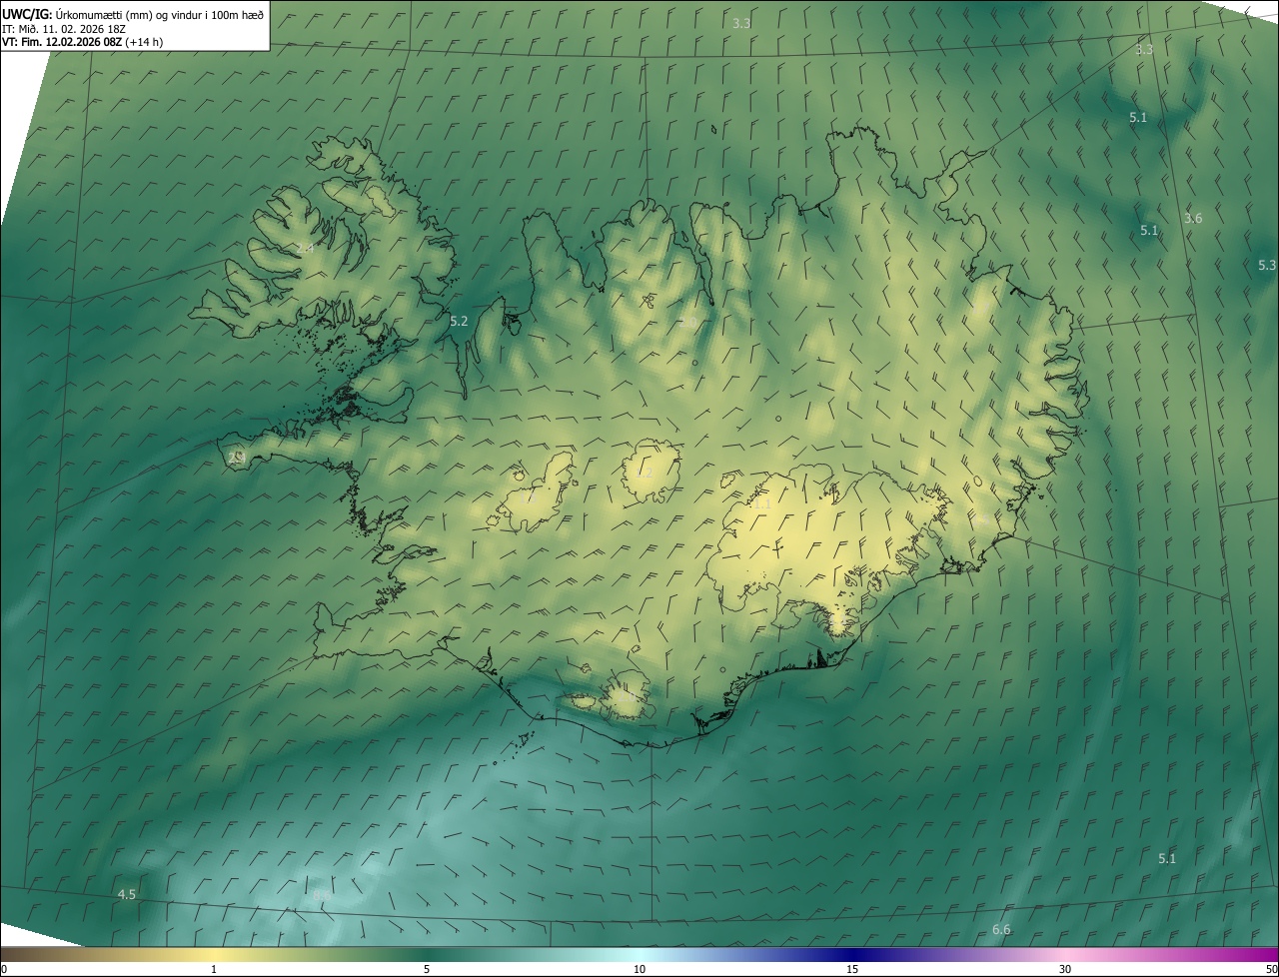Click the "50" tick label on the color scale
The height and width of the screenshot is (977, 1279).
click(1271, 969)
